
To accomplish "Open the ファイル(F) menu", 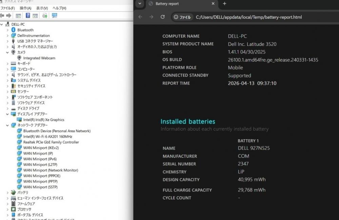I will pyautogui.click(x=7, y=8).
